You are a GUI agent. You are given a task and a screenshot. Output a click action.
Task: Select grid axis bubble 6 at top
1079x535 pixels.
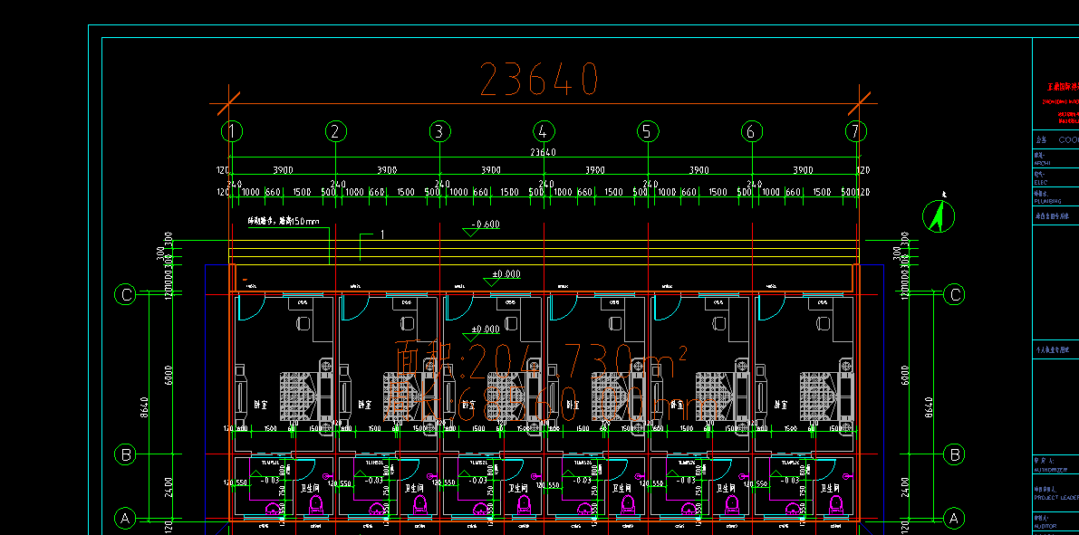[x=751, y=131]
